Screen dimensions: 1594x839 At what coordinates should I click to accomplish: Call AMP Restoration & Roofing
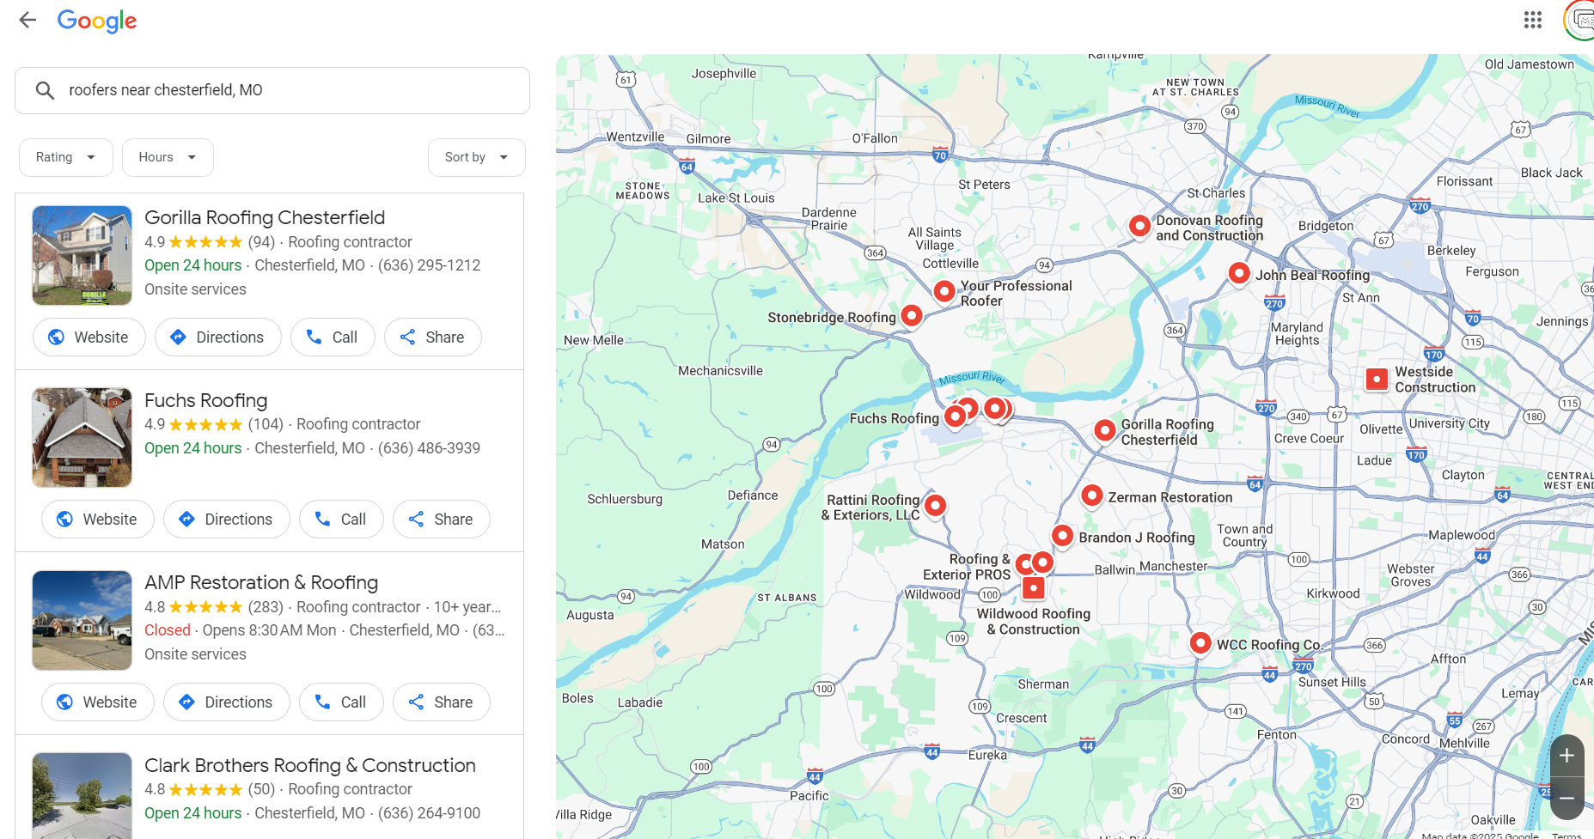(341, 702)
